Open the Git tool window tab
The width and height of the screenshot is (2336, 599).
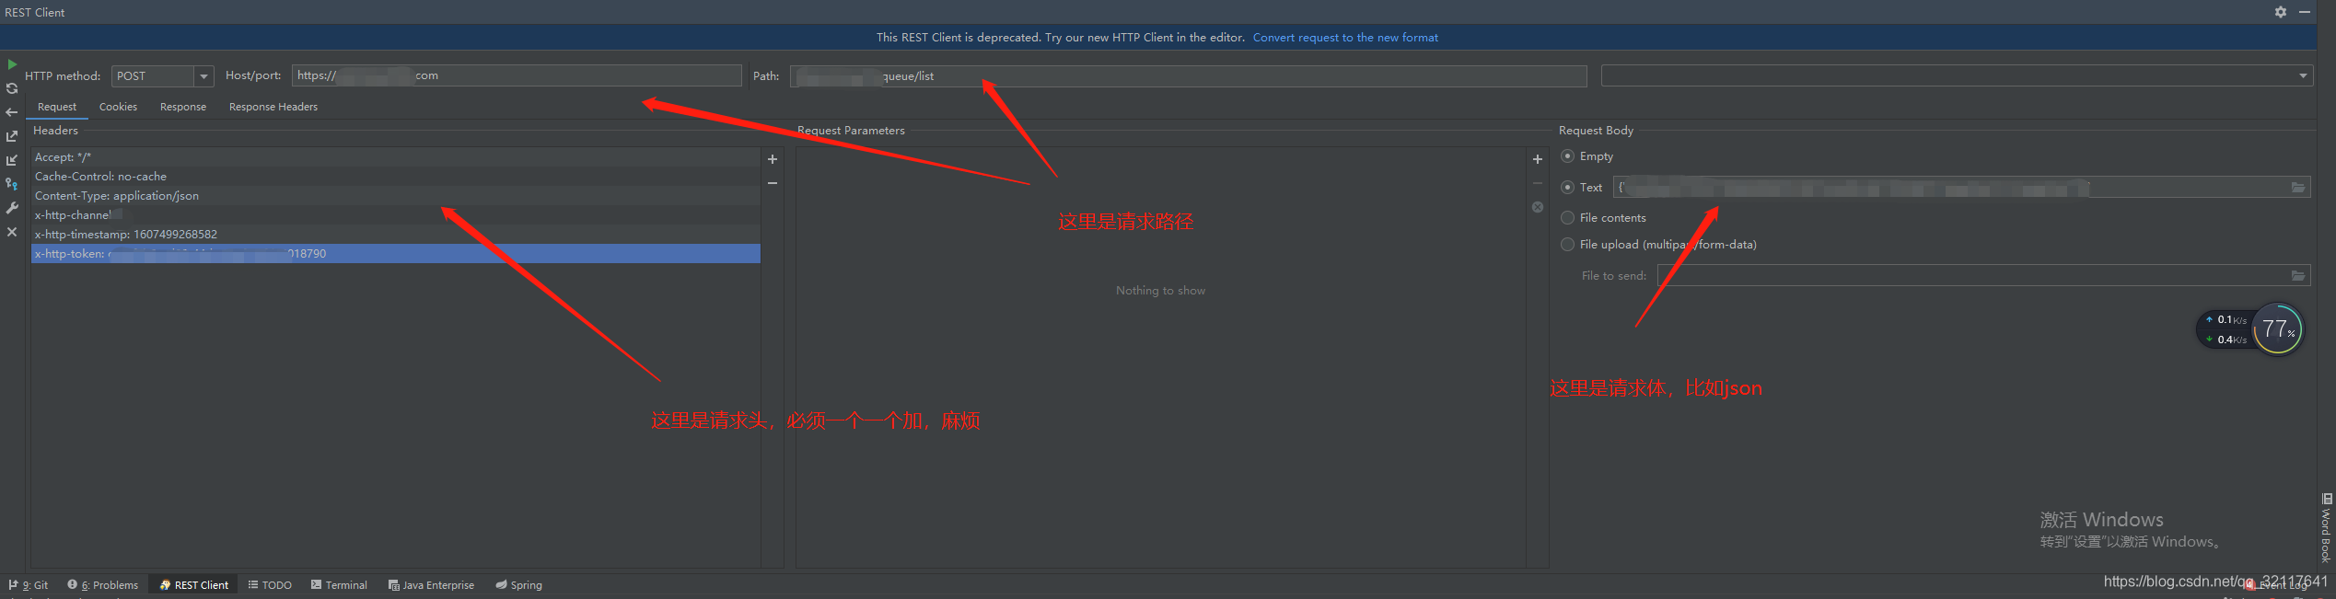pyautogui.click(x=29, y=585)
